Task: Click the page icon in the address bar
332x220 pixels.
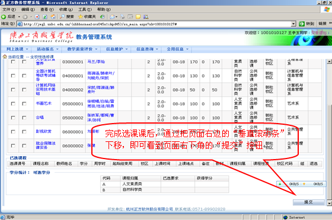Action: [x=20, y=24]
